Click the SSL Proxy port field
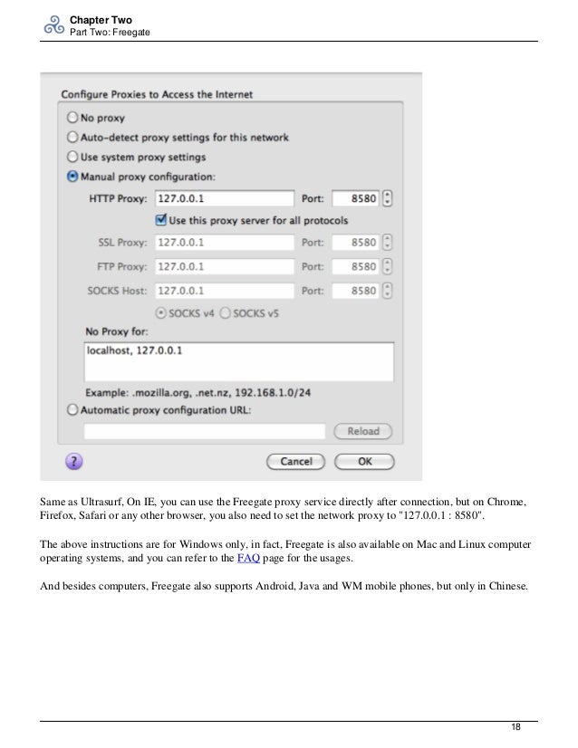This screenshot has height=748, width=578. 355,243
